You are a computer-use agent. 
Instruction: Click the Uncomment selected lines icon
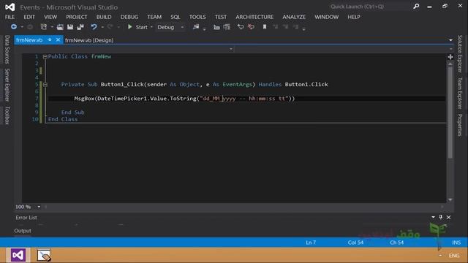[251, 27]
